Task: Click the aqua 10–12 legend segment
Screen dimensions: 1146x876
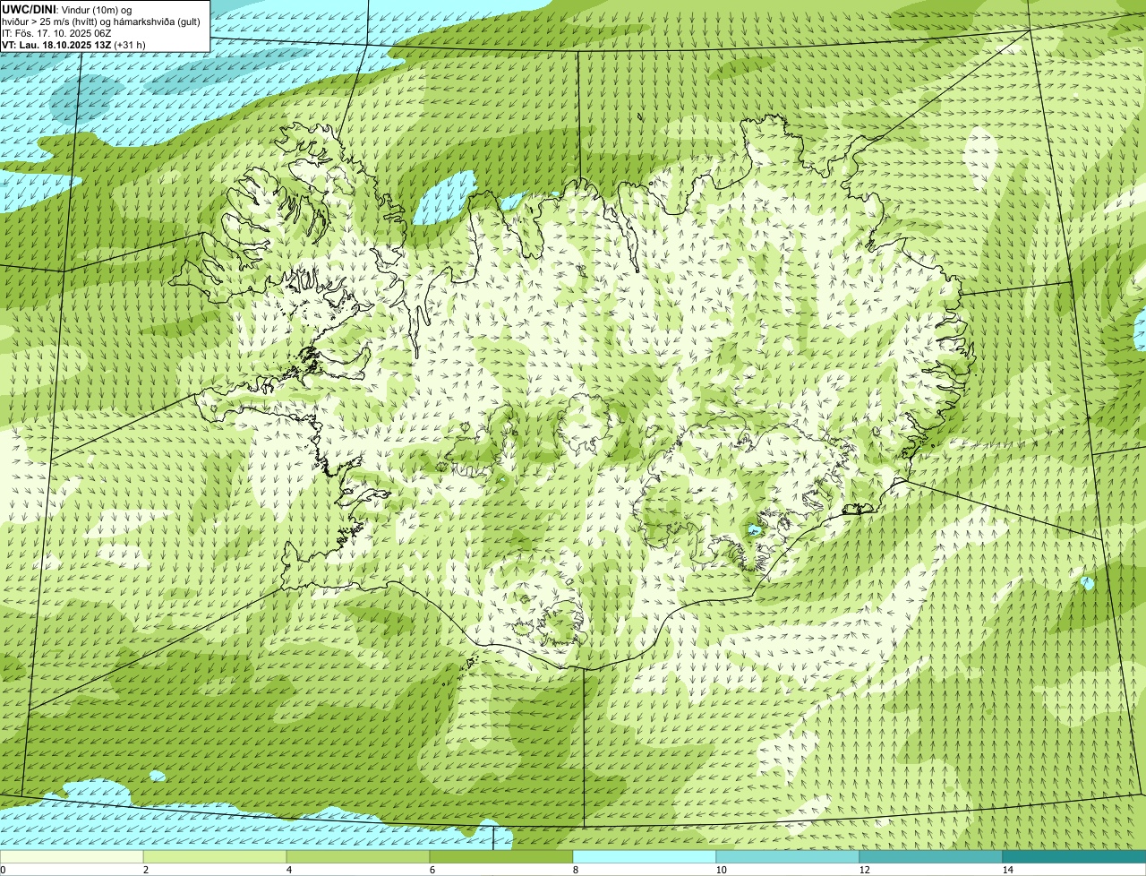Action: (788, 856)
